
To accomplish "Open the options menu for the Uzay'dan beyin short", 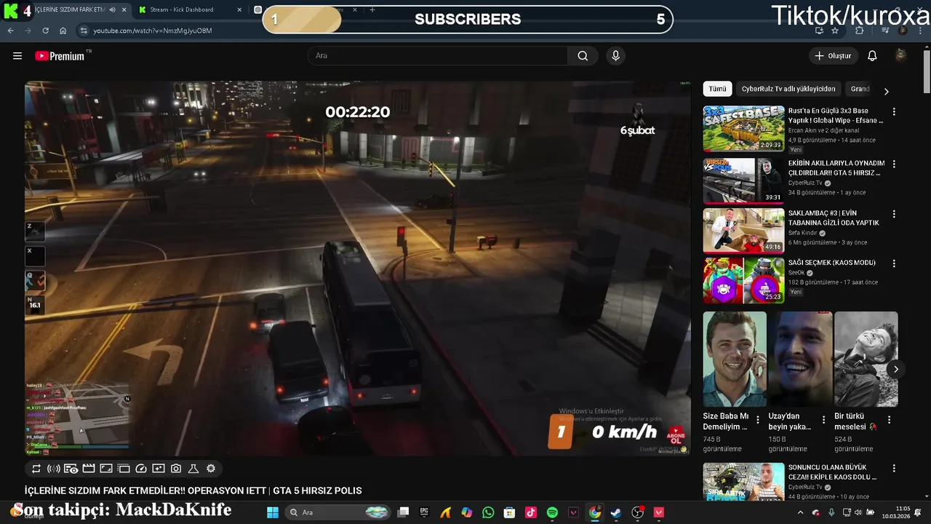I will [823, 420].
